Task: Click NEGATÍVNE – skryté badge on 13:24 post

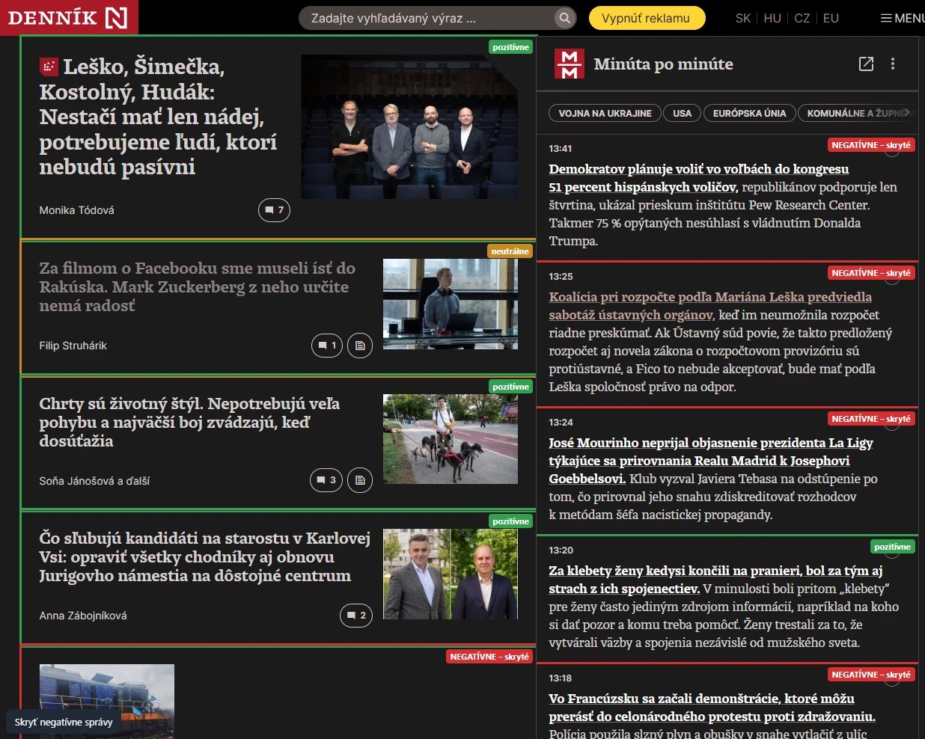Action: pyautogui.click(x=871, y=419)
